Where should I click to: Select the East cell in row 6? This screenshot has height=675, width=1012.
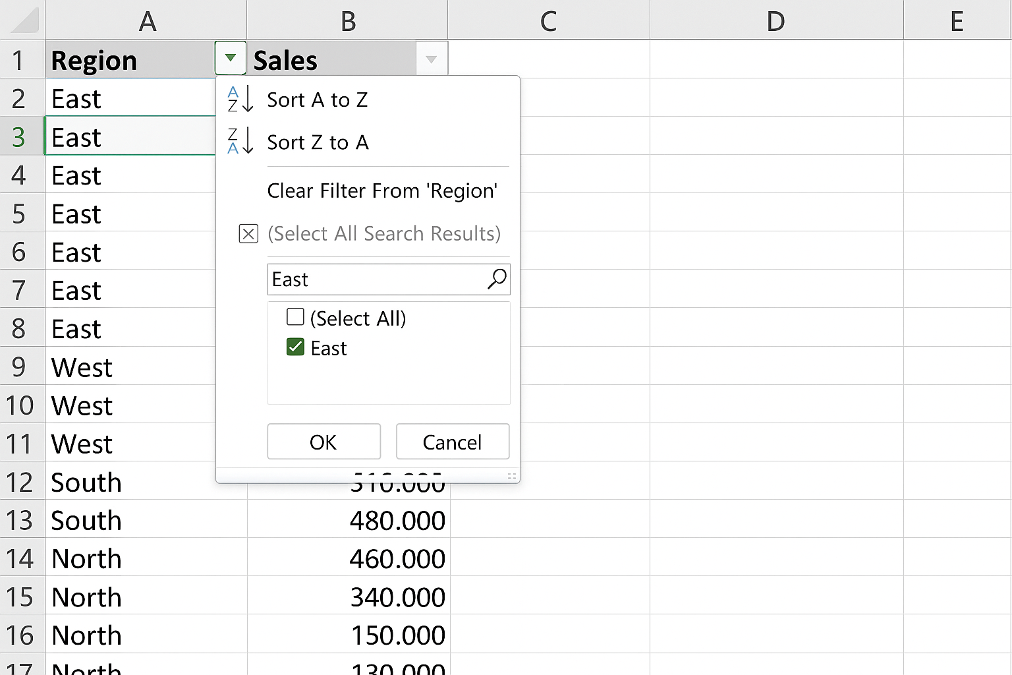tap(130, 251)
